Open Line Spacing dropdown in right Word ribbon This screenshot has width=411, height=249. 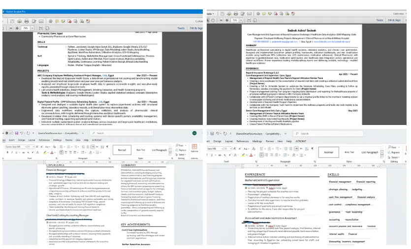pyautogui.click(x=288, y=155)
